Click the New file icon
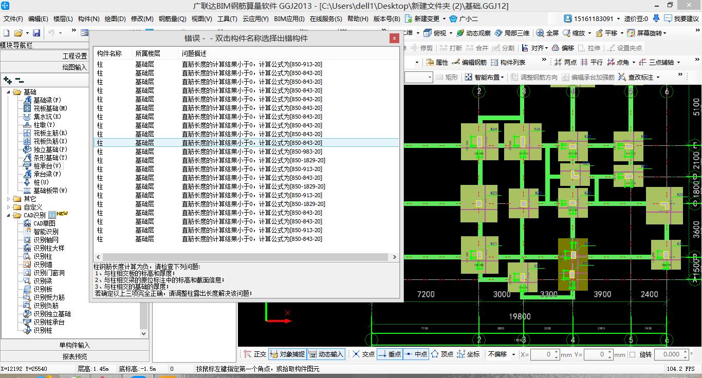 [x=7, y=33]
